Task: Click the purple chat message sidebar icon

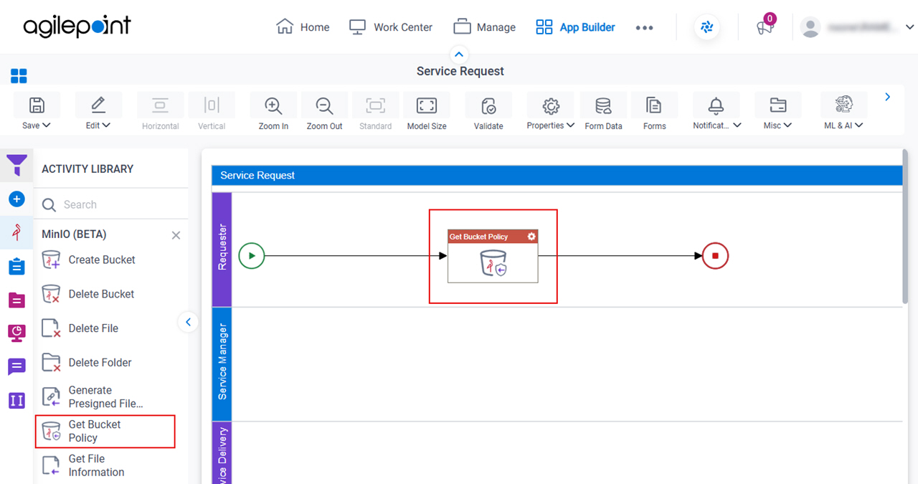Action: (16, 366)
